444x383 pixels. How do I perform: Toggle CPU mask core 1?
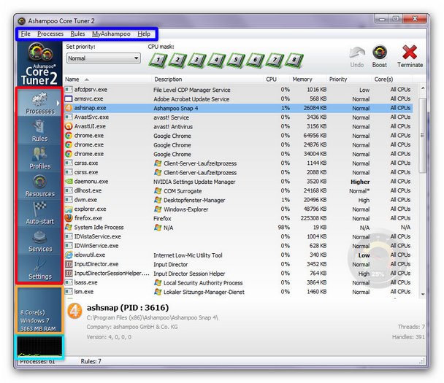click(x=158, y=60)
